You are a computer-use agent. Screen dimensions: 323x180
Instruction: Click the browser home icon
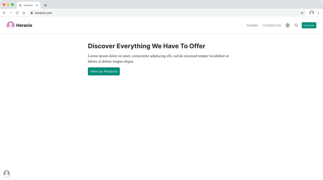coord(24,13)
